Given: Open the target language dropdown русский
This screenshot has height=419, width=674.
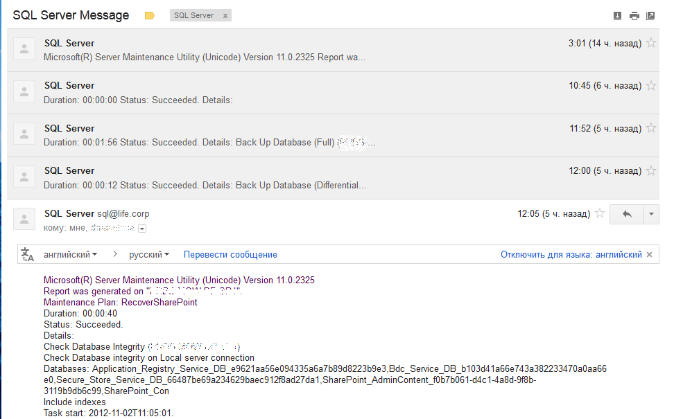Looking at the screenshot, I should tap(148, 255).
